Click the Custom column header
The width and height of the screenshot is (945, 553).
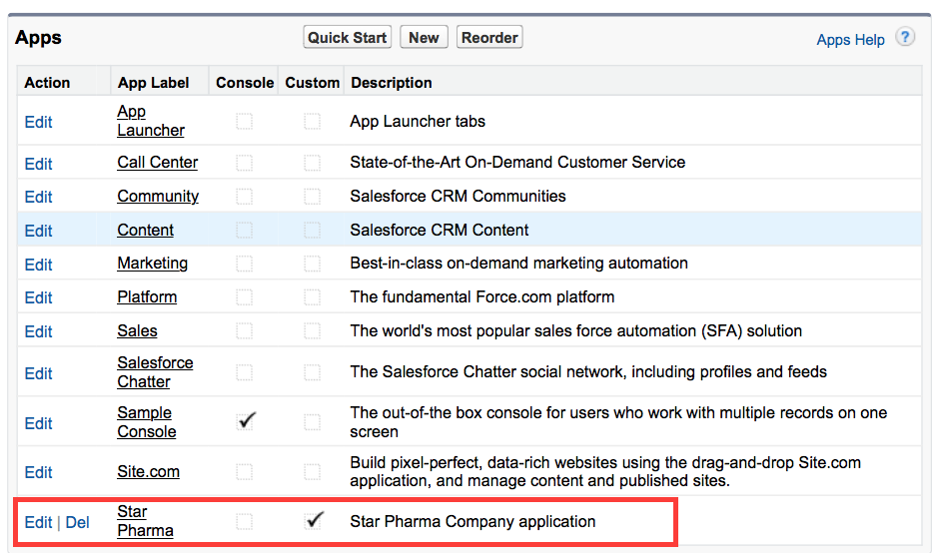click(313, 83)
